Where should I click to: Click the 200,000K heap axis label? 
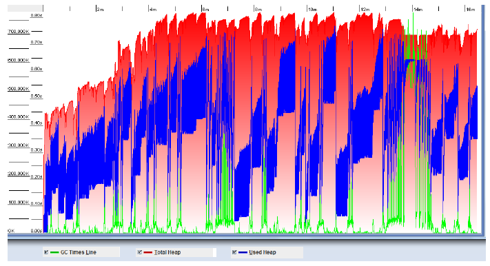coord(19,174)
